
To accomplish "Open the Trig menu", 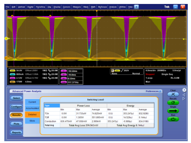I will point(49,7).
